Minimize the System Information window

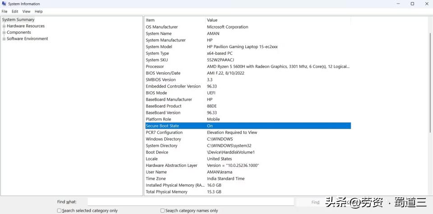tap(398, 4)
